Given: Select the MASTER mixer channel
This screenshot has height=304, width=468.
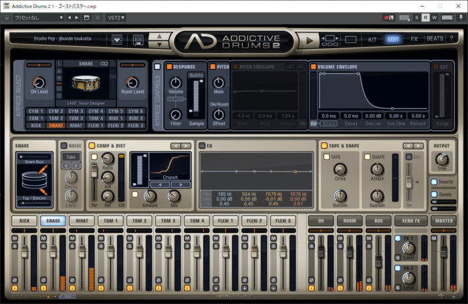Looking at the screenshot, I should 444,220.
